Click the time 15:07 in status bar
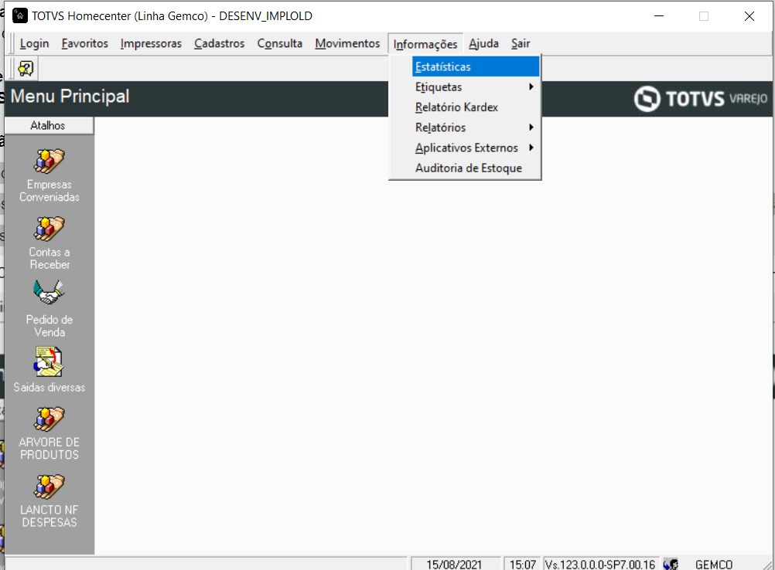775x570 pixels. 522,564
